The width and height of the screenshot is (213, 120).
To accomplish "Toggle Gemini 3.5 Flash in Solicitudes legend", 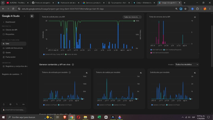I will (173, 105).
